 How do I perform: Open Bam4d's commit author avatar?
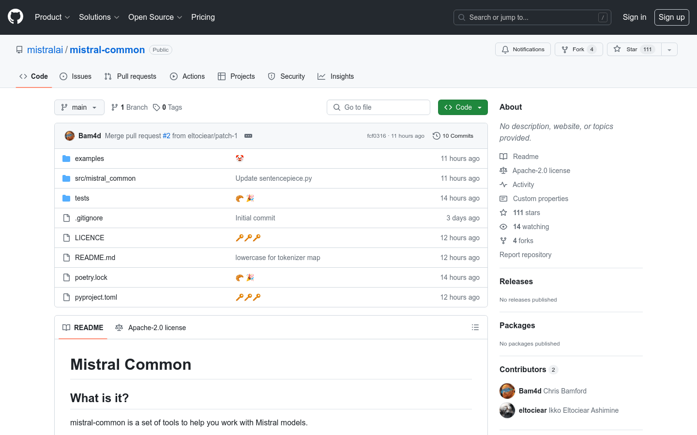pyautogui.click(x=70, y=136)
